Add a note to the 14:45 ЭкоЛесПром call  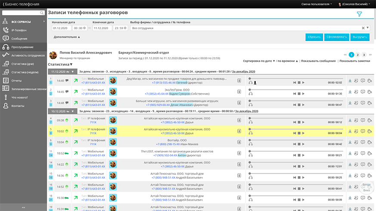pyautogui.click(x=356, y=92)
